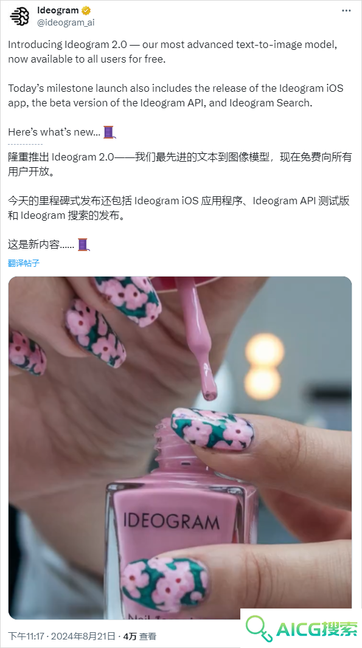Click the dotted separator line under English text
Screen dimensions: 362x648
click(25, 144)
